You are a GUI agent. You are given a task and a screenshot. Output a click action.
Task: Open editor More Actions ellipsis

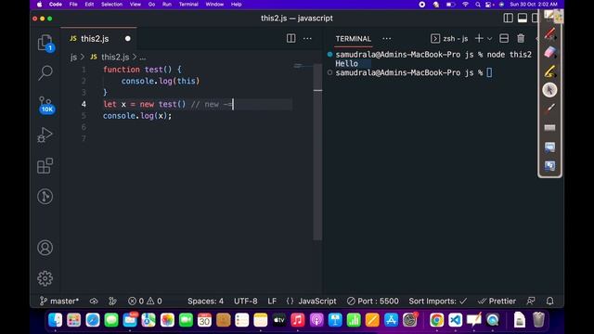[307, 38]
